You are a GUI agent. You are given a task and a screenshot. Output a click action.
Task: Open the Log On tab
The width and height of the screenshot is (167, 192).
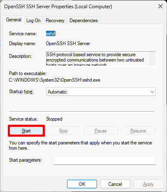tap(33, 21)
